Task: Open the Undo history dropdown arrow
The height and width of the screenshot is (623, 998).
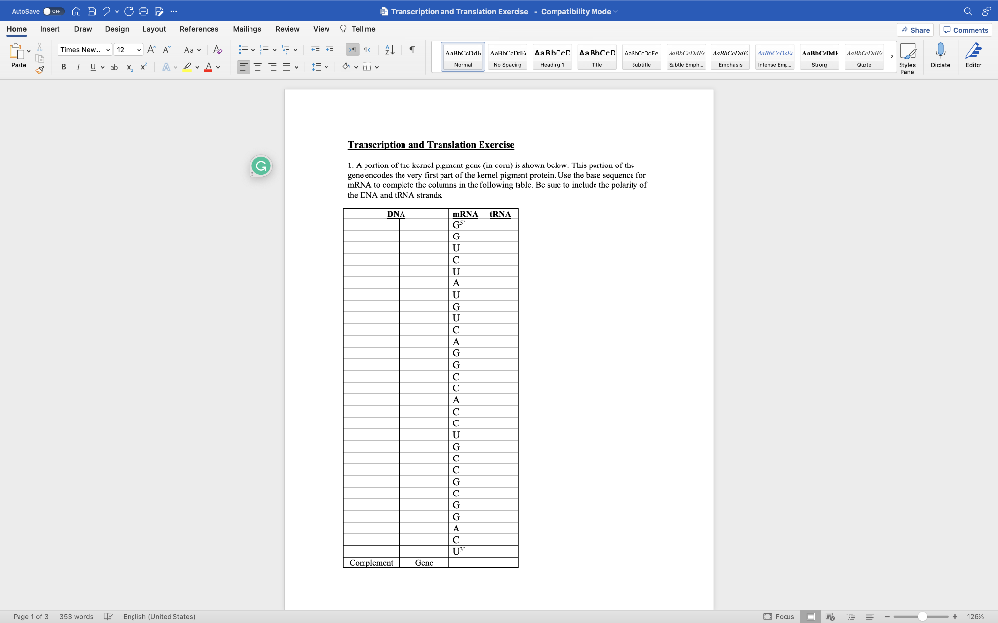Action: (x=117, y=12)
